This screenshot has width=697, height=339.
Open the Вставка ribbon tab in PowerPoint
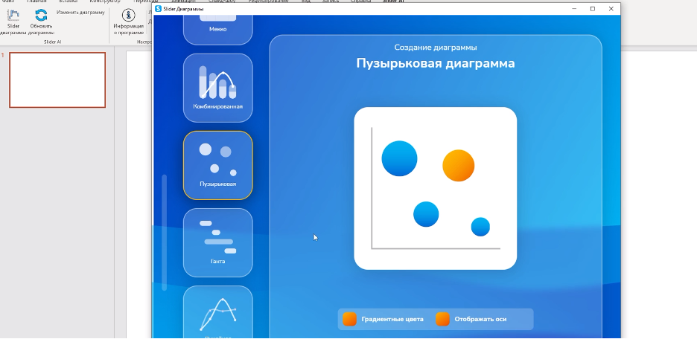68,1
